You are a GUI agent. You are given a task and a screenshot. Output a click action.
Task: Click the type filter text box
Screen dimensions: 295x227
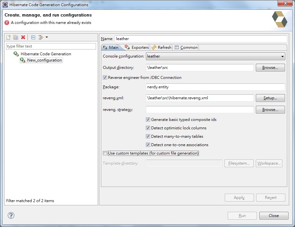[x=51, y=46]
